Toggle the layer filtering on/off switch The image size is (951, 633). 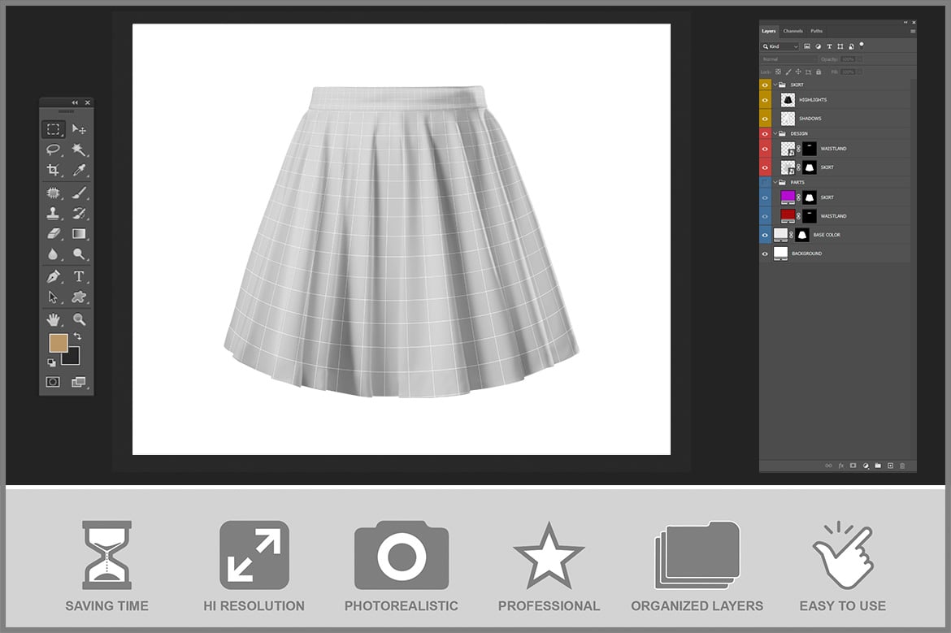tap(862, 45)
